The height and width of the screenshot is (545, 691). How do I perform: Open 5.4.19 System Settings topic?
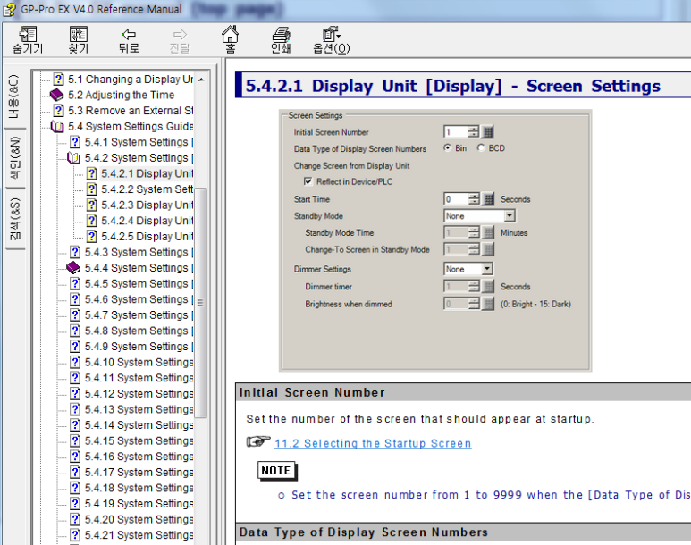pyautogui.click(x=139, y=504)
